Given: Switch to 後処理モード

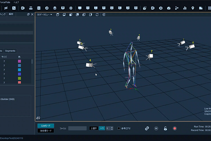Looking at the screenshot, I should click(45, 131).
